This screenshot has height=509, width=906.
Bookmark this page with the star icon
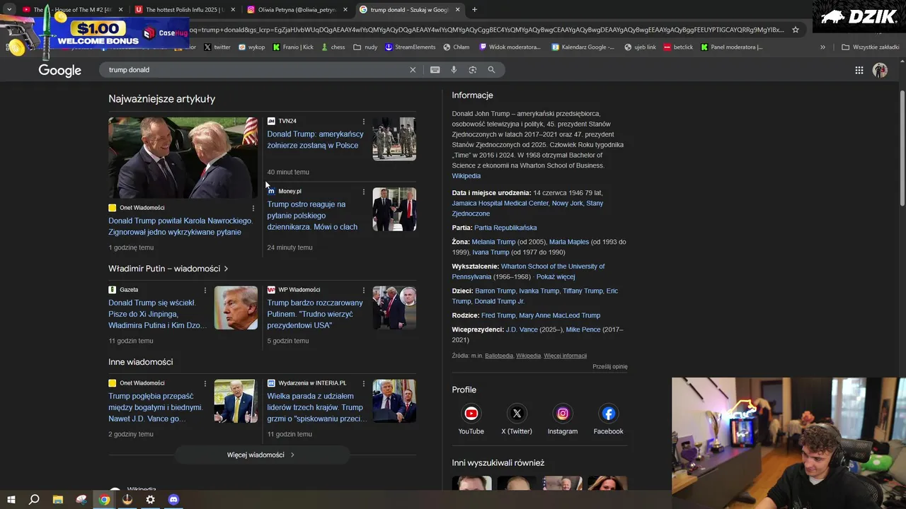[x=796, y=30]
